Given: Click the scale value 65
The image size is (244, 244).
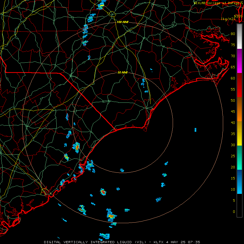Looking at the screenshot, I should [233, 67].
